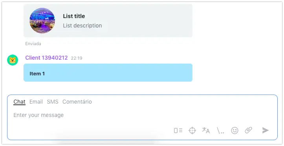Open quick replies backslash icon

(220, 130)
